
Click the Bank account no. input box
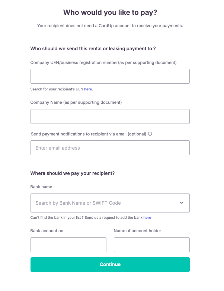coord(68,245)
